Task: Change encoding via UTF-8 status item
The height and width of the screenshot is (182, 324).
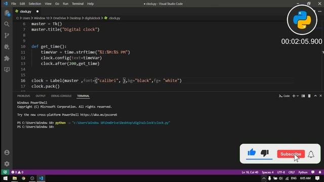Action: point(281,172)
